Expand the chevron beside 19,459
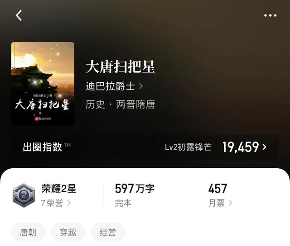 click(265, 147)
